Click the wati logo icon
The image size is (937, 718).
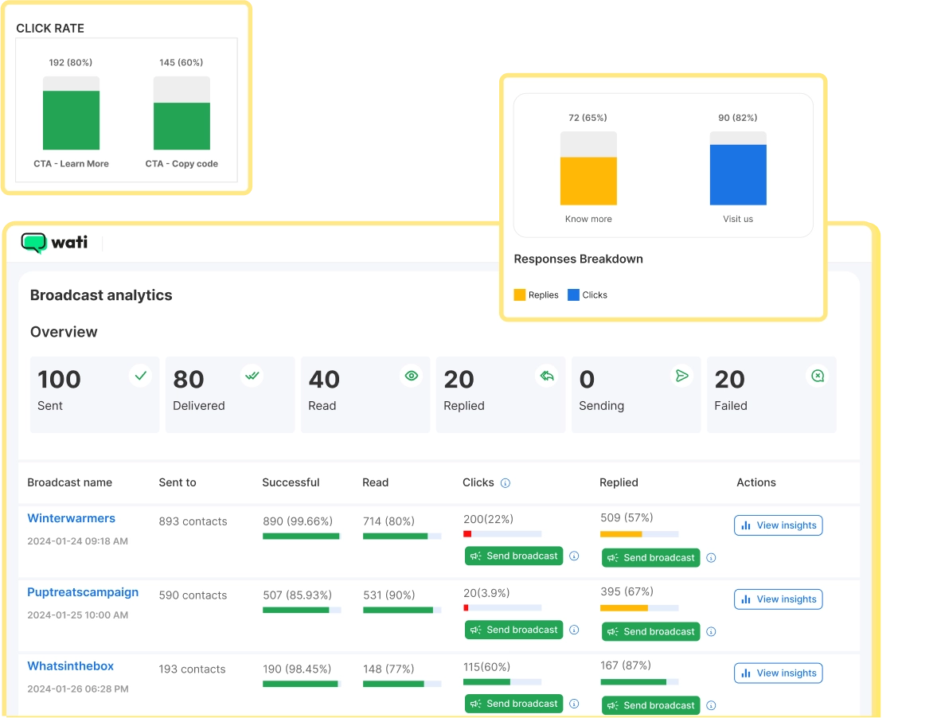pos(34,243)
